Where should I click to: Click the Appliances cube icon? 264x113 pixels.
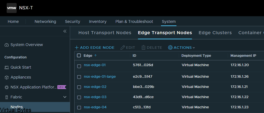coord(7,77)
